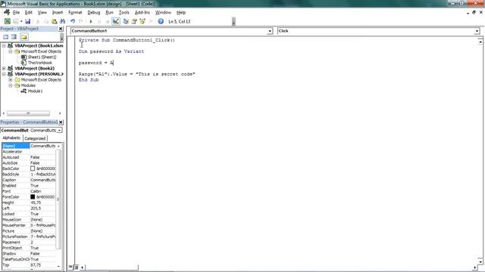
Task: Click the Insert UserForm toolbar icon
Action: pos(15,21)
